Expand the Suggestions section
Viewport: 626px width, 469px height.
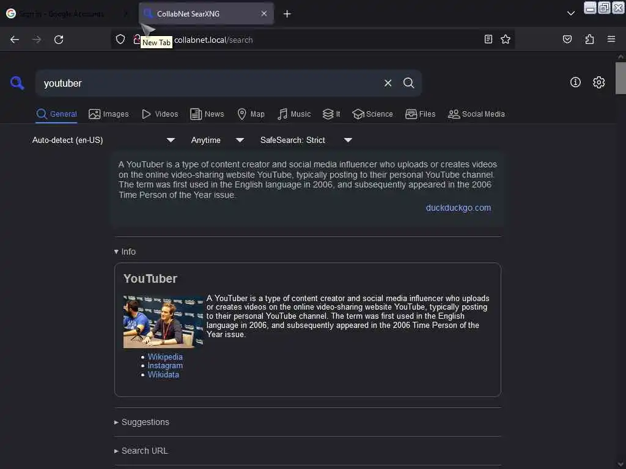click(x=142, y=422)
